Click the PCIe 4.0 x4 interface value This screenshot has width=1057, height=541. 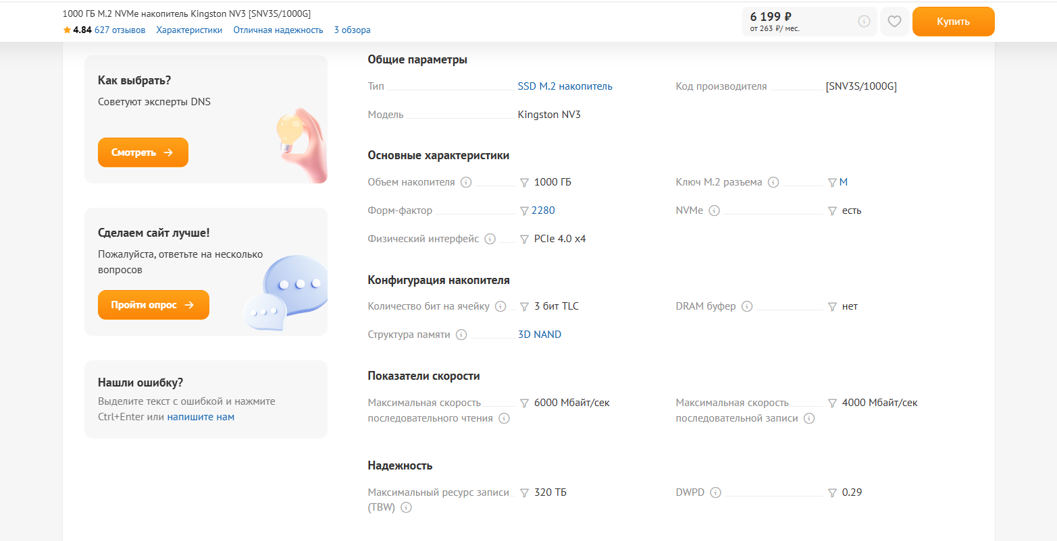[560, 239]
